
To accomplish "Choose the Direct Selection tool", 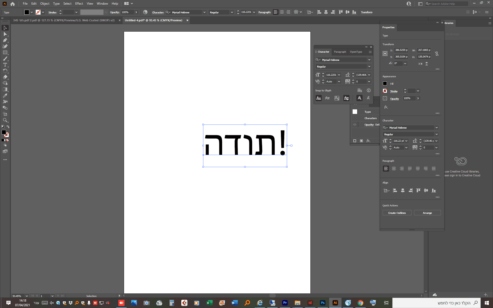I will point(5,34).
